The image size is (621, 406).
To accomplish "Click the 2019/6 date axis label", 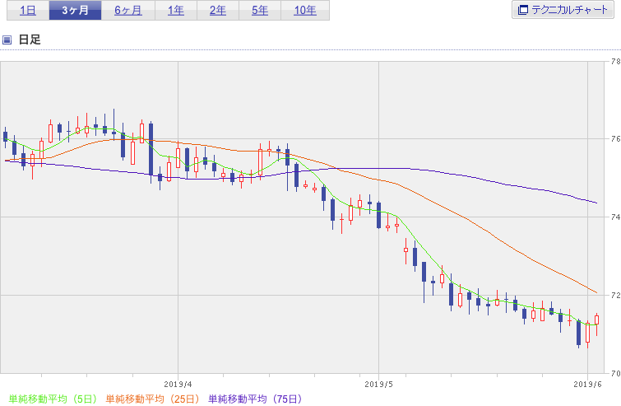I will point(588,385).
